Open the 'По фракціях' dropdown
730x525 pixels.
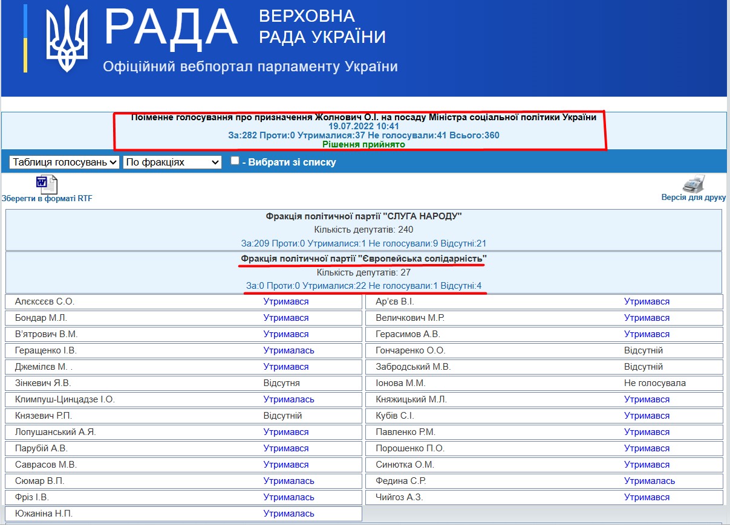[172, 162]
